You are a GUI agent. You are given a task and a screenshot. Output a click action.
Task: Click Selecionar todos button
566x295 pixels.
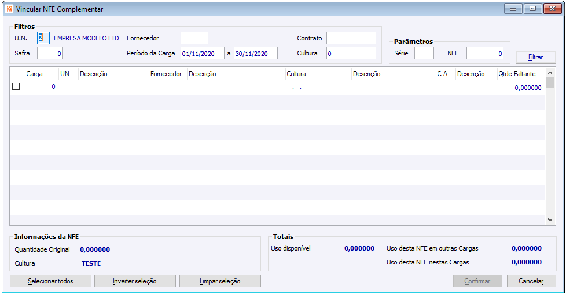[x=50, y=281]
